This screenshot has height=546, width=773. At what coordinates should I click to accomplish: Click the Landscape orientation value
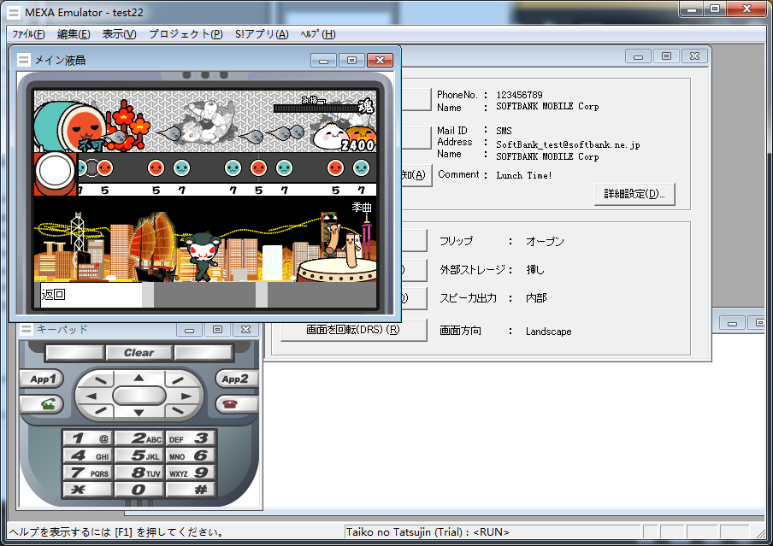coord(549,332)
